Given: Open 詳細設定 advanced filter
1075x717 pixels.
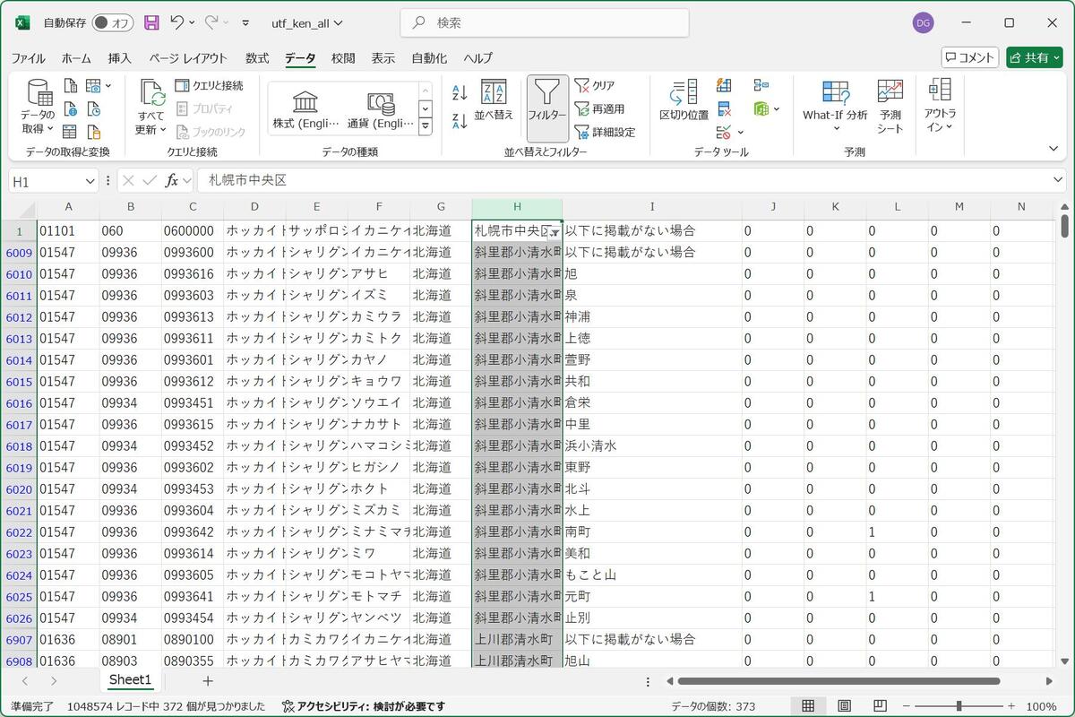Looking at the screenshot, I should tap(605, 132).
